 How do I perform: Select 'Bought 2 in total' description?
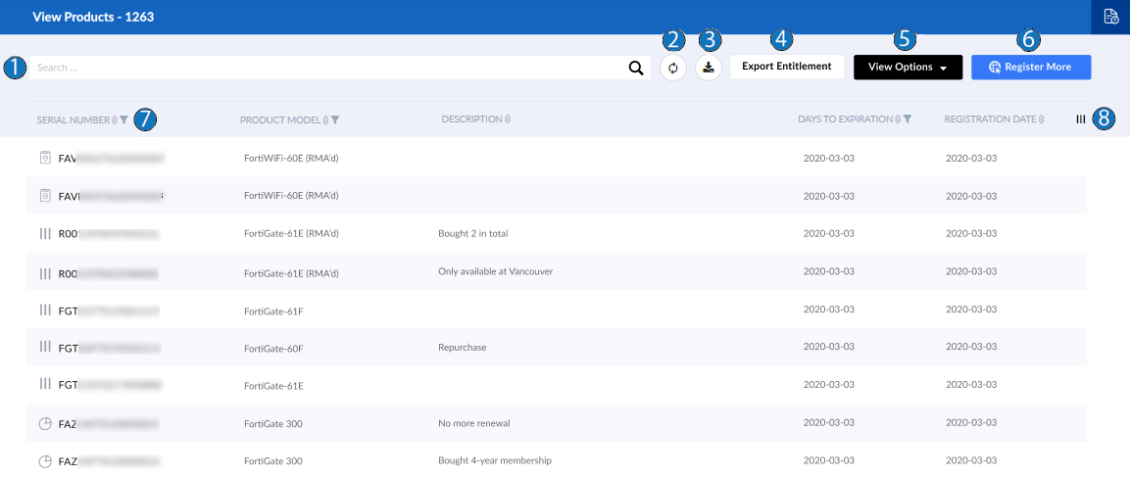click(x=474, y=233)
